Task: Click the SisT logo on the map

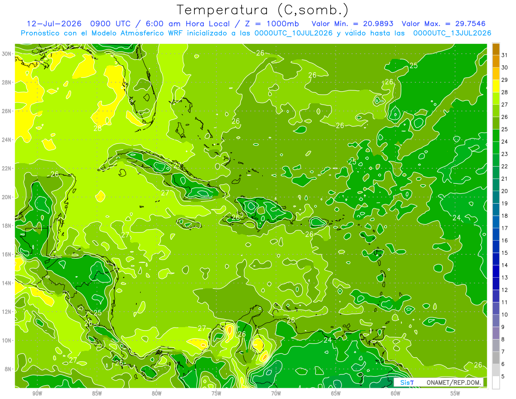Action: point(407,382)
